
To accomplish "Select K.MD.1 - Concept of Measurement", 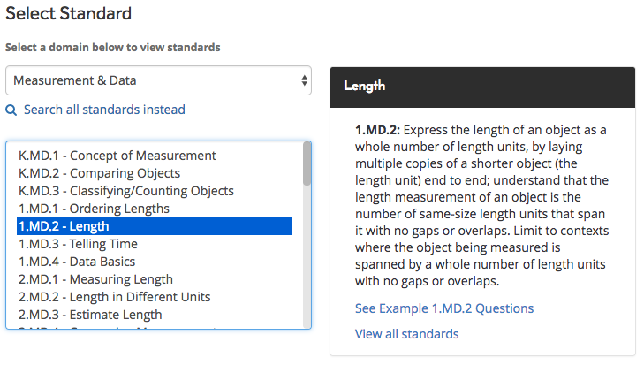I will tap(117, 156).
